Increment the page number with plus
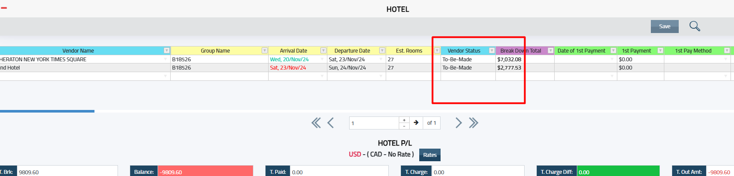This screenshot has height=176, width=734. tap(404, 120)
